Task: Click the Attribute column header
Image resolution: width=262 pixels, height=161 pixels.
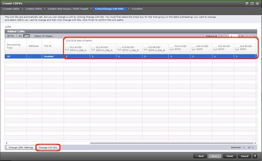Action: coord(34,46)
